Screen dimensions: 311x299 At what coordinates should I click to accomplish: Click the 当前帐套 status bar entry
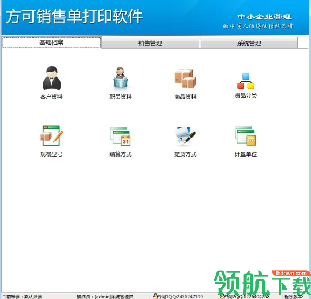(22, 297)
